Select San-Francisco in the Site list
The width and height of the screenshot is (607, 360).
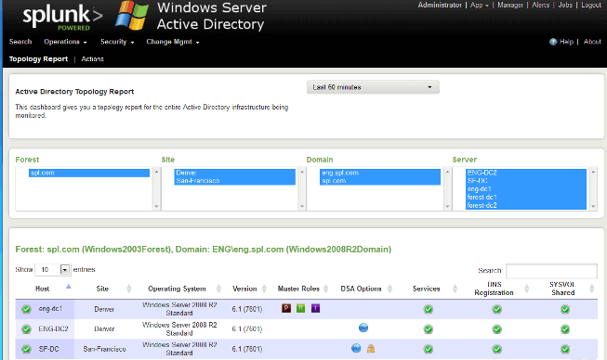click(x=234, y=181)
